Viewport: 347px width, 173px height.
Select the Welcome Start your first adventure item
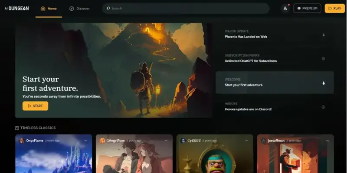[x=275, y=83]
